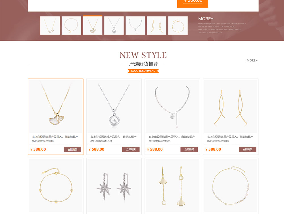Viewport: 284px width, 214px height.
Task: Select the pearl bracelet thumbnail in carousel
Action: pos(71,26)
